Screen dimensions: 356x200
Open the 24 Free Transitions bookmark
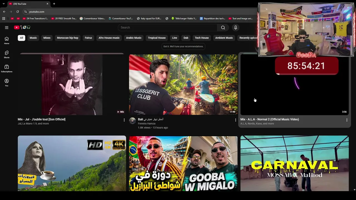[x=35, y=19]
